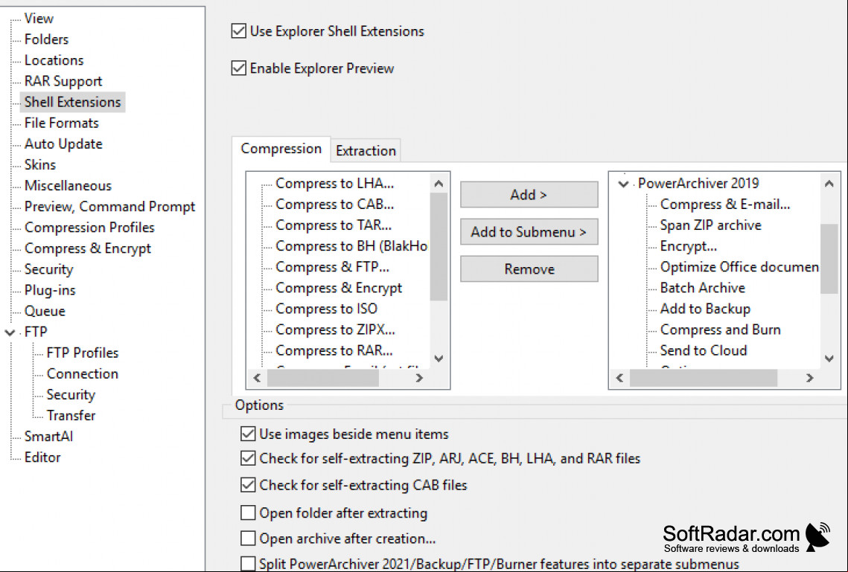Uncheck Enable Explorer Preview
848x572 pixels.
point(238,68)
